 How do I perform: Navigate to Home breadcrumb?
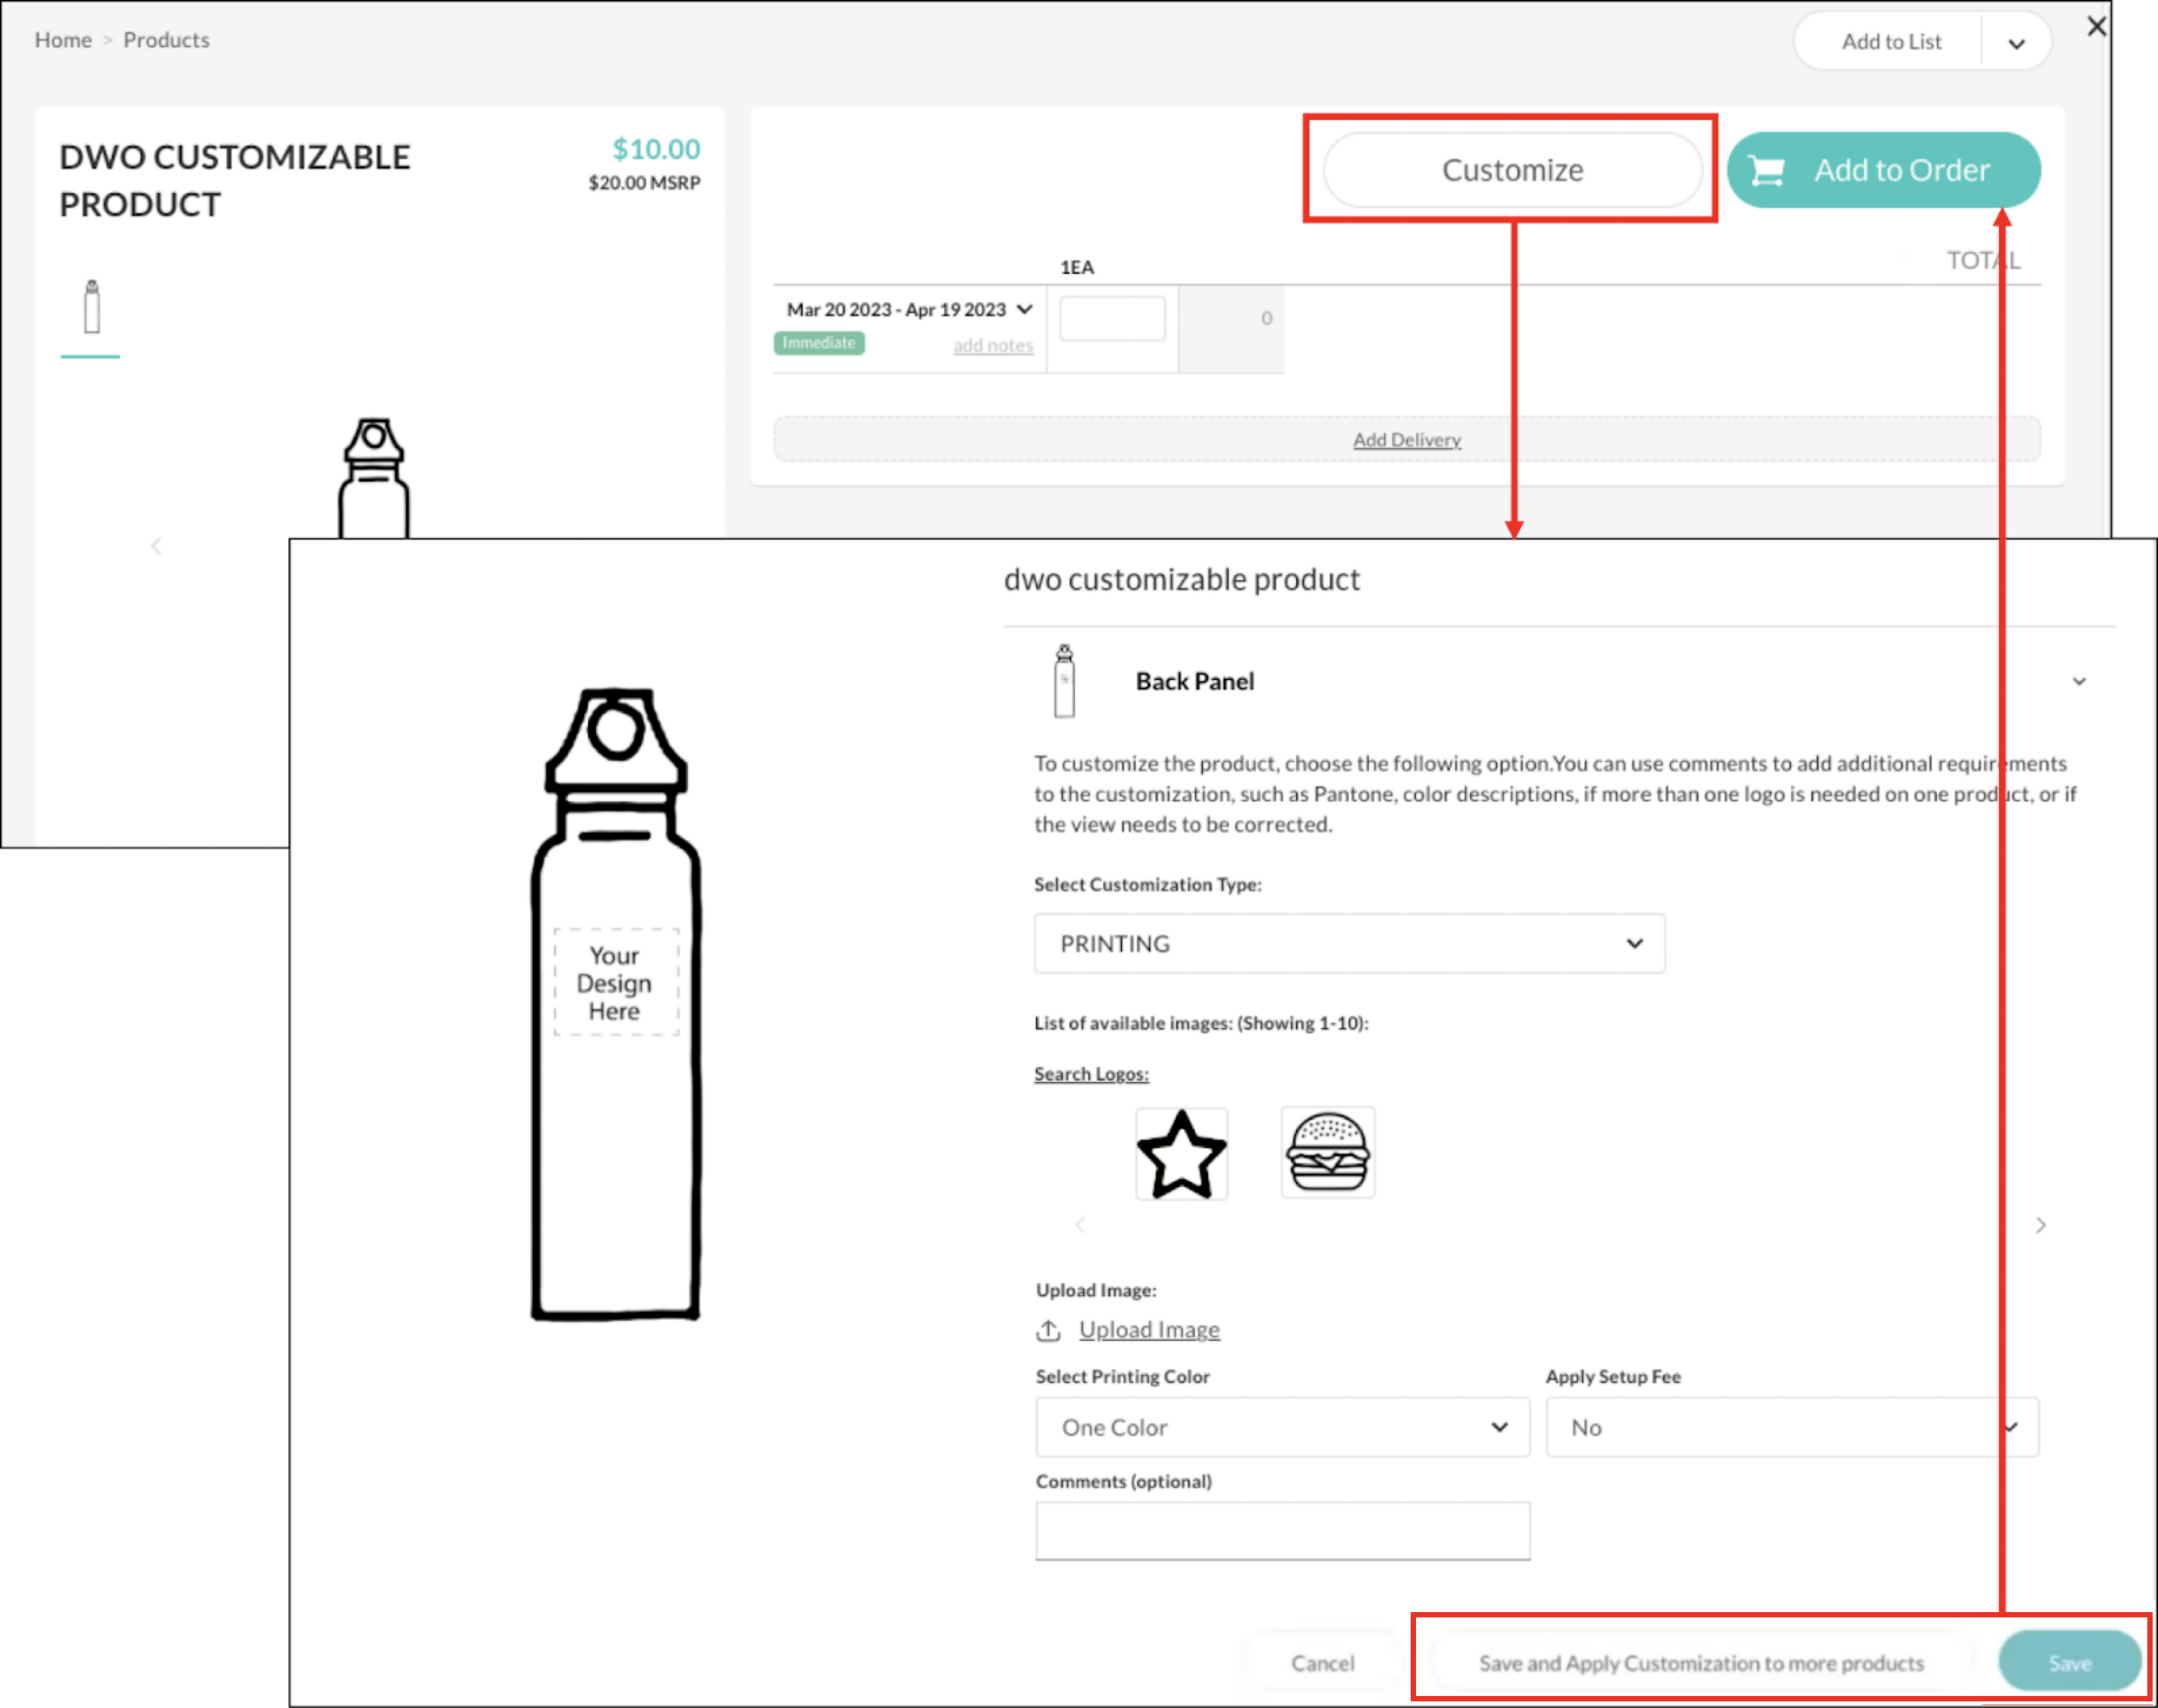click(x=63, y=40)
